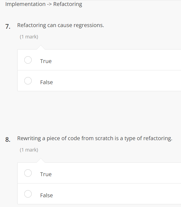Click the question number '8.'
181x207 pixels.
pyautogui.click(x=8, y=140)
